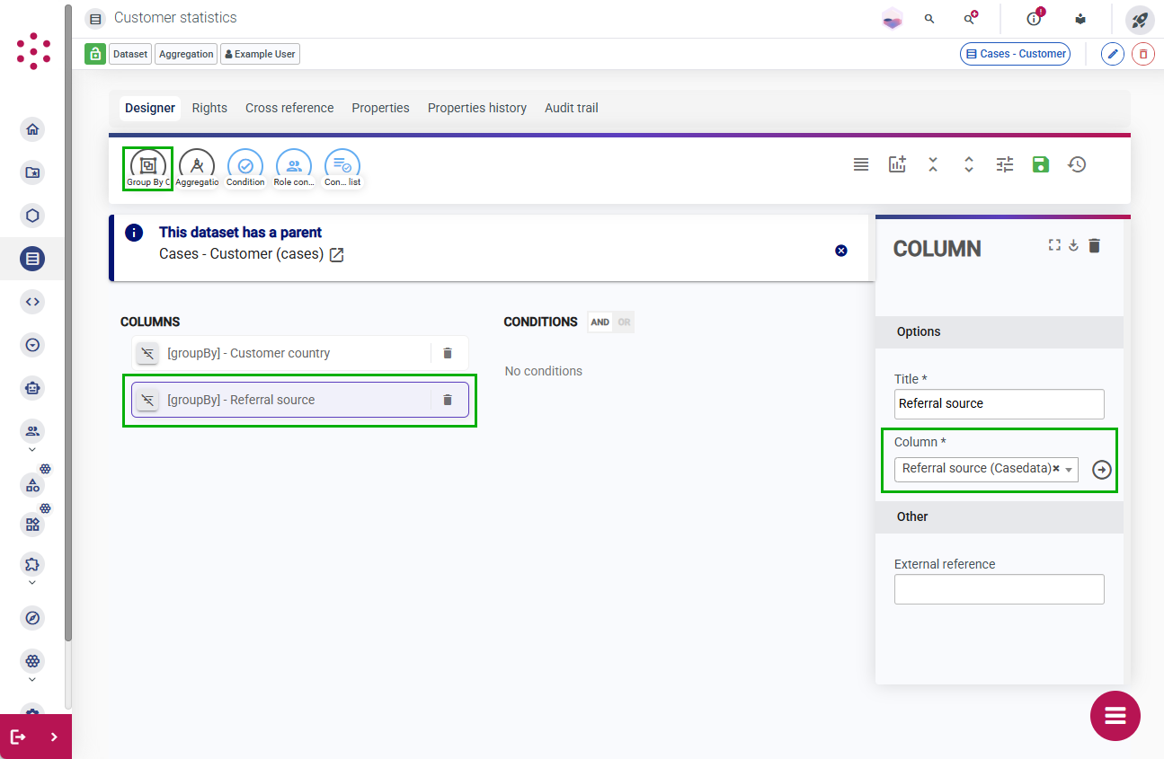
Task: Delete the Referral source column row
Action: [x=448, y=400]
